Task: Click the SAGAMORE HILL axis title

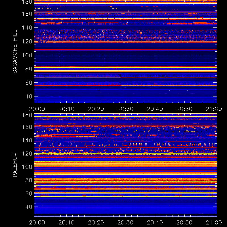Action: coord(15,52)
